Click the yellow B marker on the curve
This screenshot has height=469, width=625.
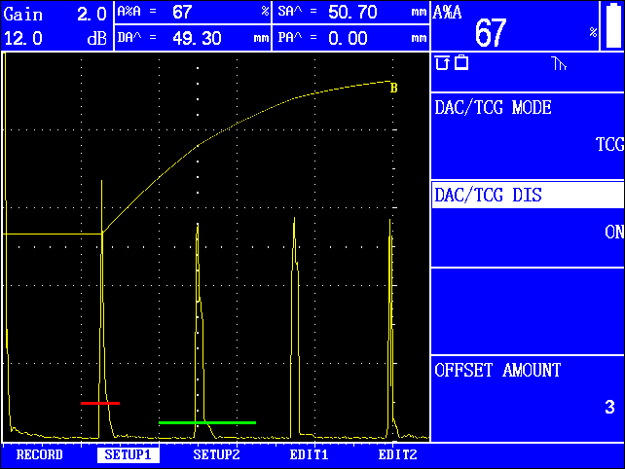pyautogui.click(x=393, y=88)
